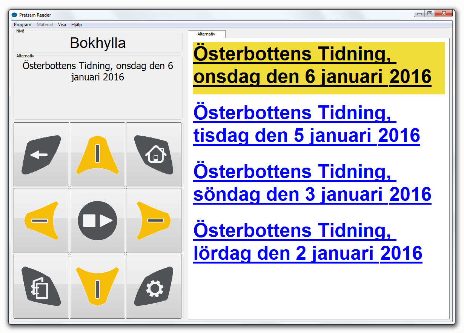
Task: Open Österbottens Tidning lördag den 2 januari
Action: click(x=308, y=242)
